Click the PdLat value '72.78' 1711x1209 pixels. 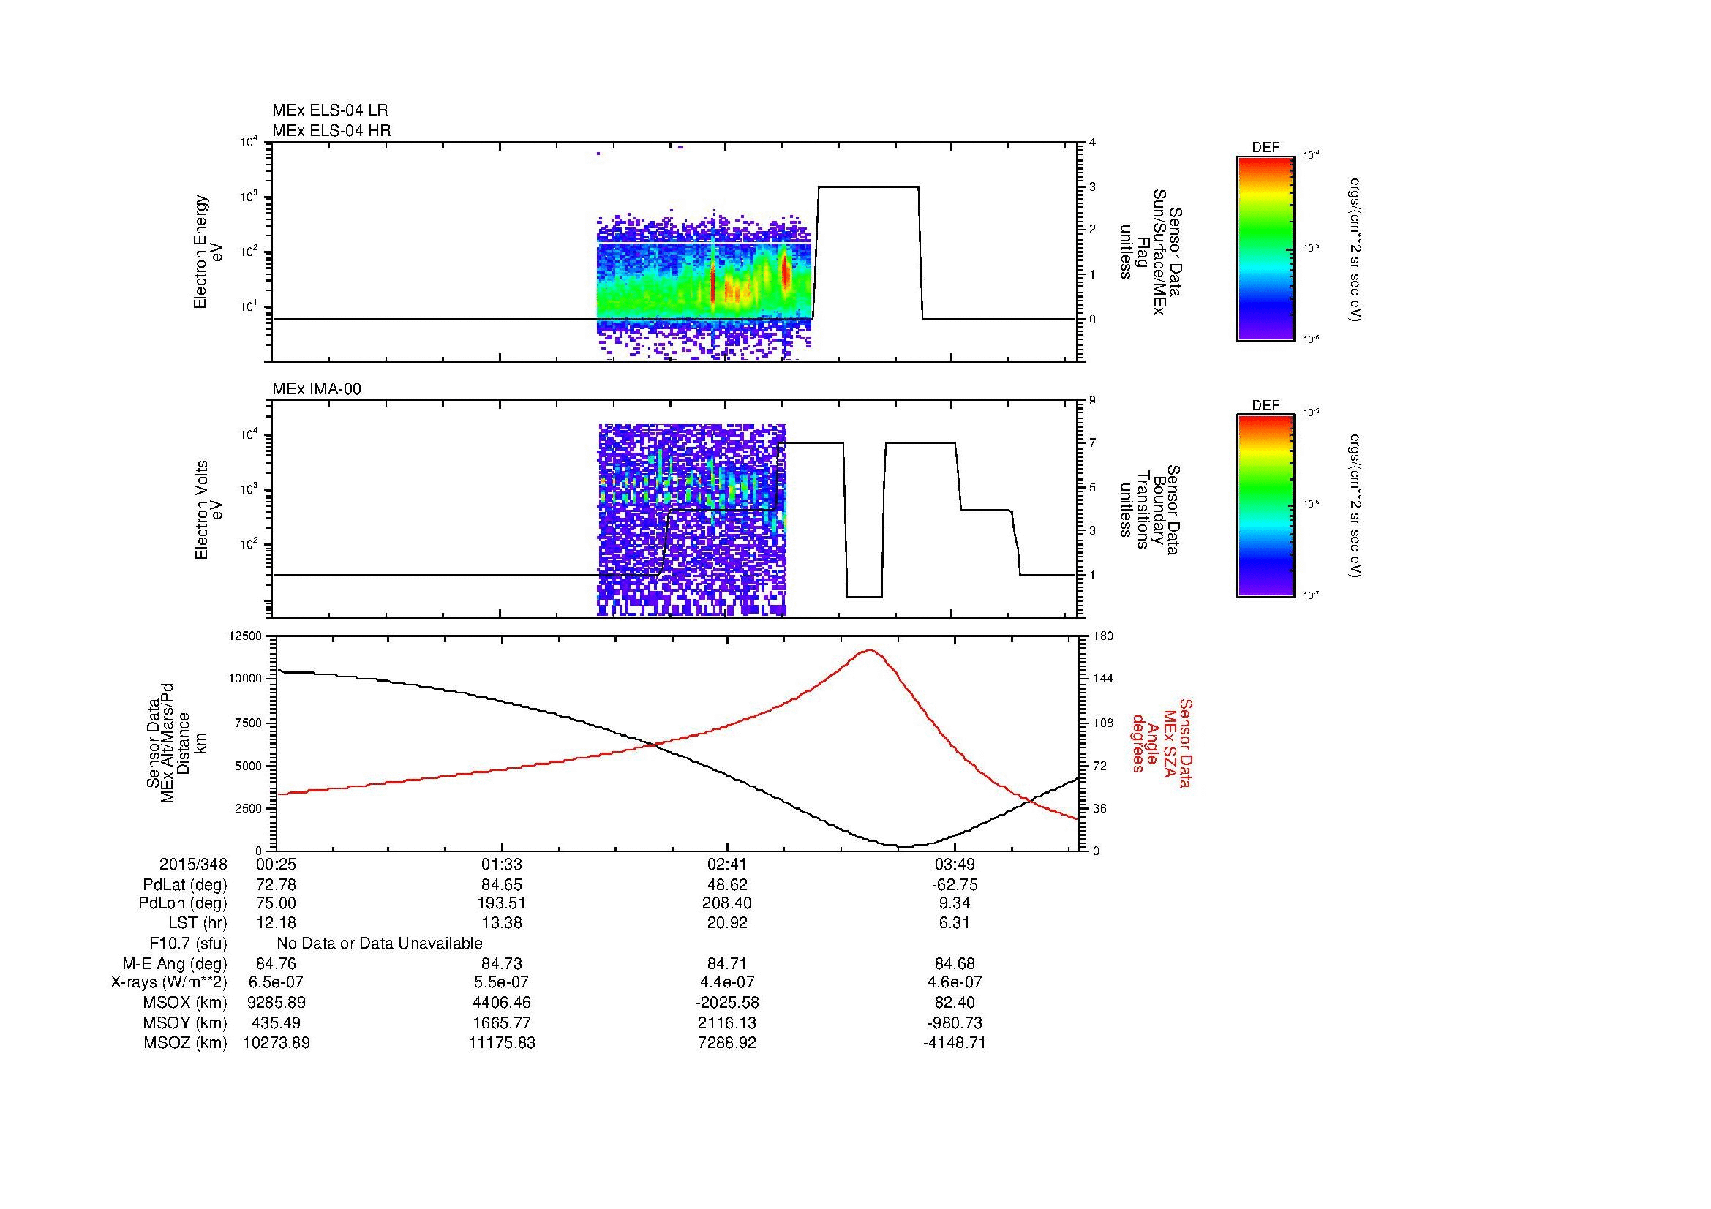coord(277,885)
